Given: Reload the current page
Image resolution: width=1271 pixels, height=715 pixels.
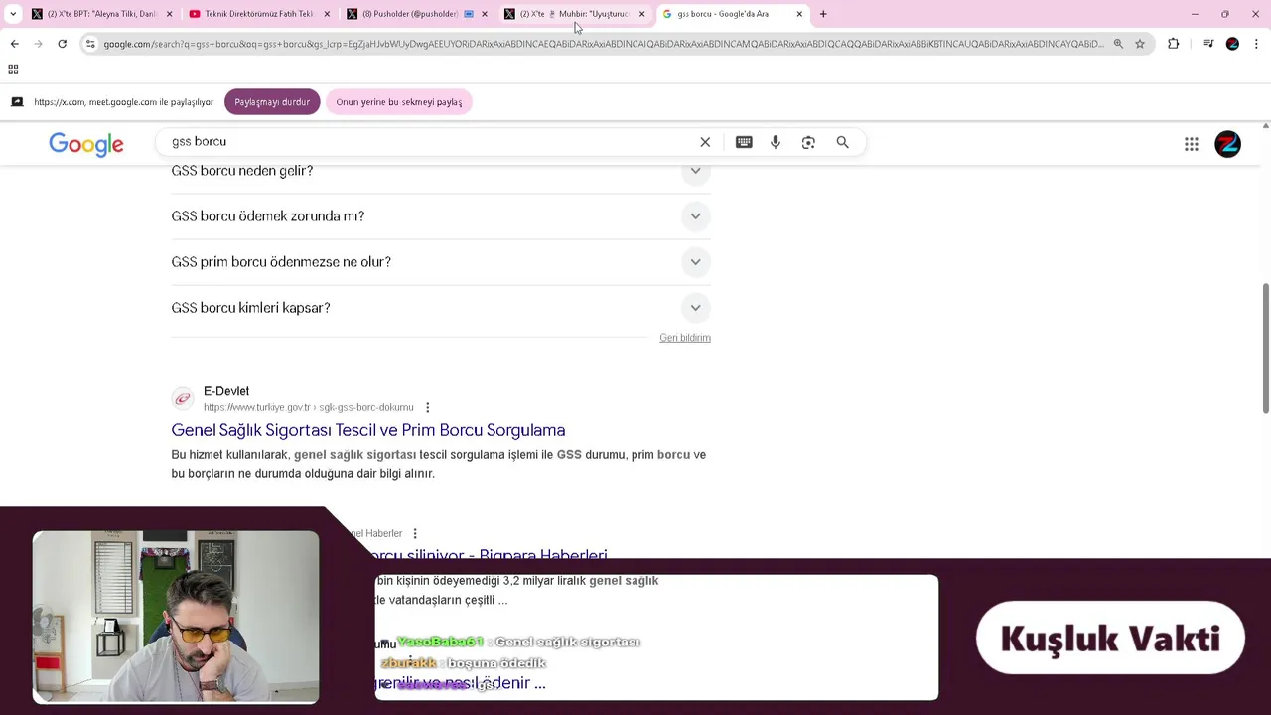Looking at the screenshot, I should point(62,44).
